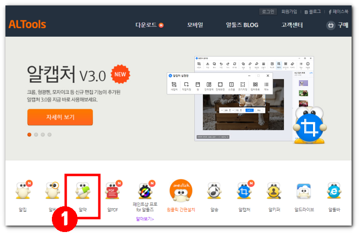The width and height of the screenshot is (359, 233).
Task: Open the 고객센터 menu
Action: pos(292,25)
